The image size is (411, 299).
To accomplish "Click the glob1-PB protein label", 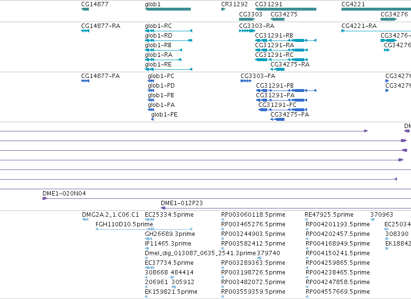I will click(x=161, y=95).
